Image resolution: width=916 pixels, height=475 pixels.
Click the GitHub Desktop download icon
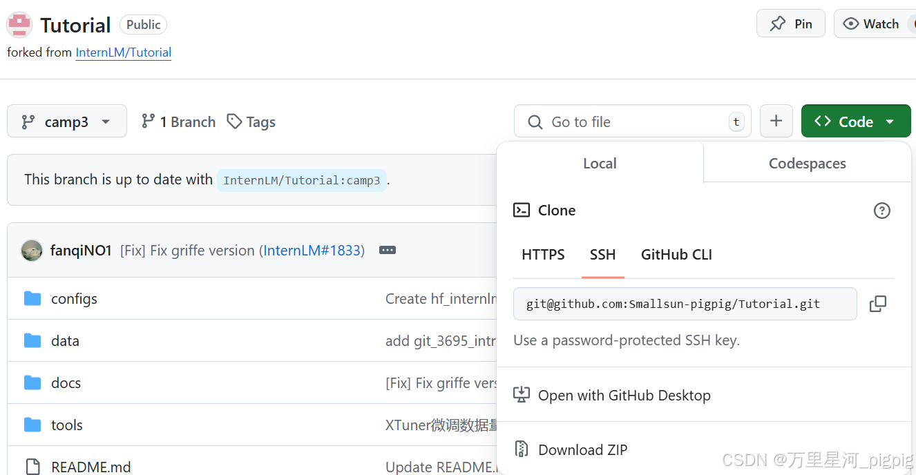click(x=522, y=395)
